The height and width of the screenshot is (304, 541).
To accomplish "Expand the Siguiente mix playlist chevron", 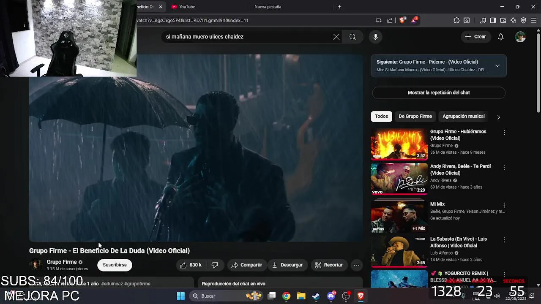I will tap(497, 66).
